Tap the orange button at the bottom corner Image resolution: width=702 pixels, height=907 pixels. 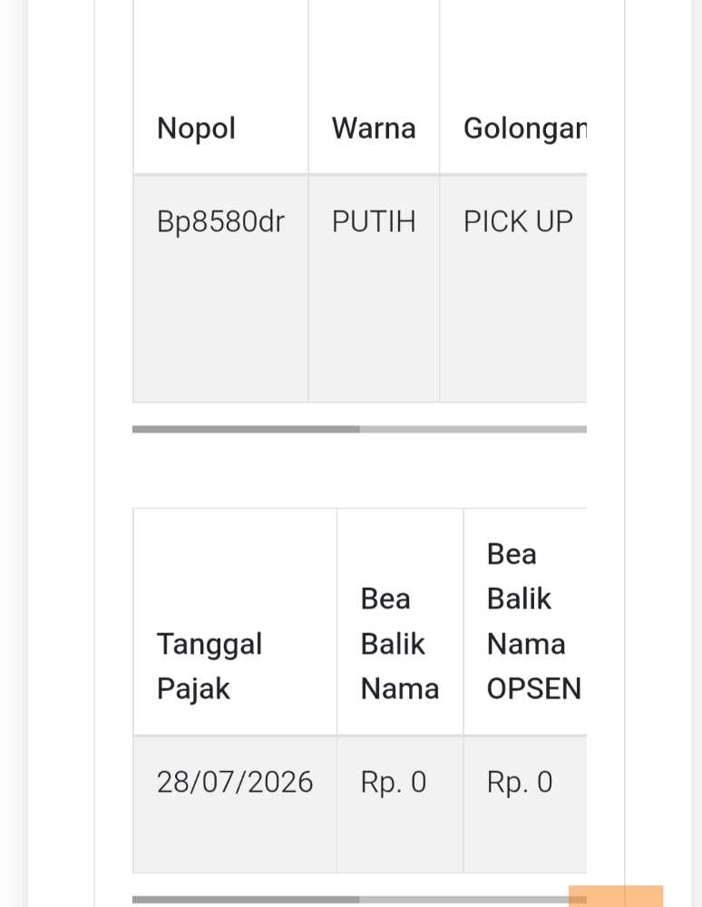616,896
